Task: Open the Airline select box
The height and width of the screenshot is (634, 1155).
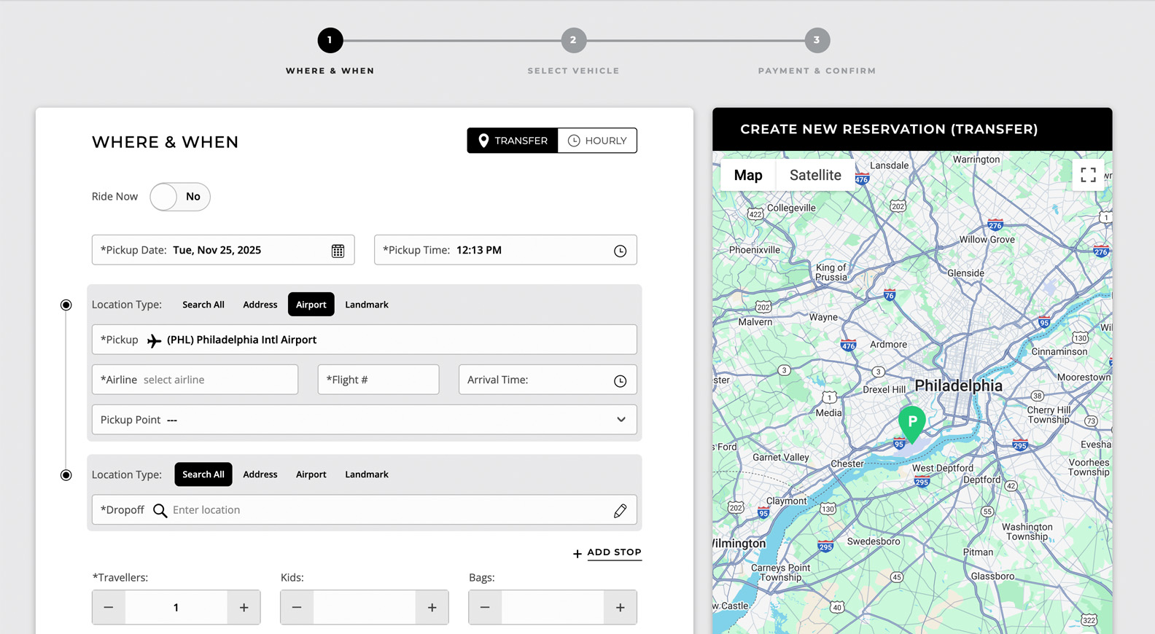Action: (x=195, y=380)
